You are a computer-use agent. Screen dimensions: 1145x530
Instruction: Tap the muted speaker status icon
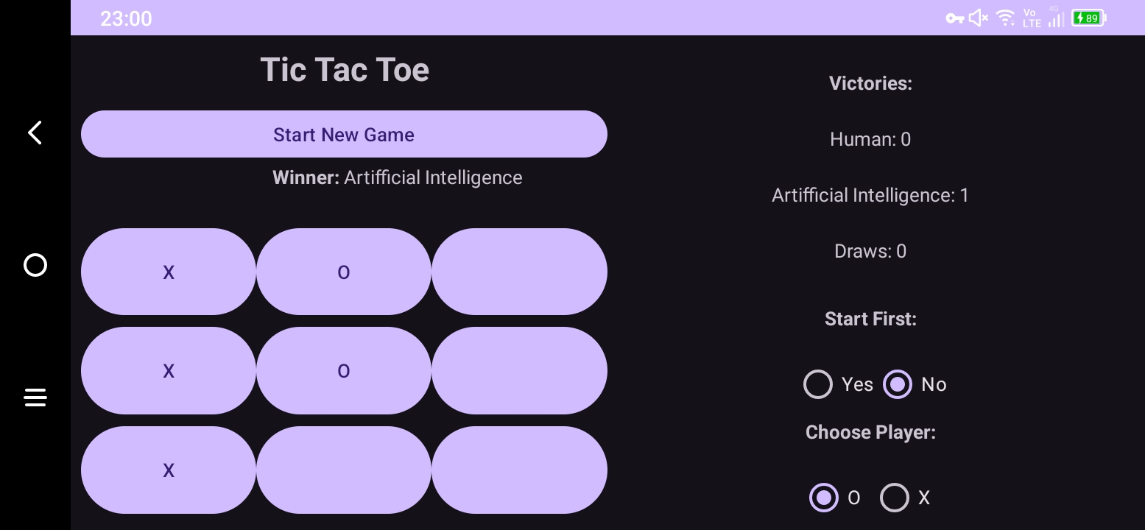pyautogui.click(x=979, y=18)
